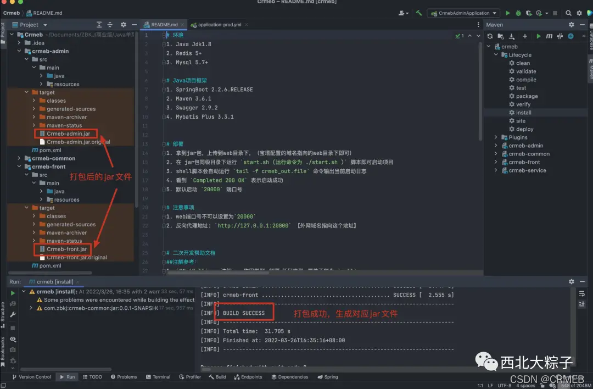This screenshot has height=389, width=593.
Task: Open Version Control tool window
Action: point(31,377)
